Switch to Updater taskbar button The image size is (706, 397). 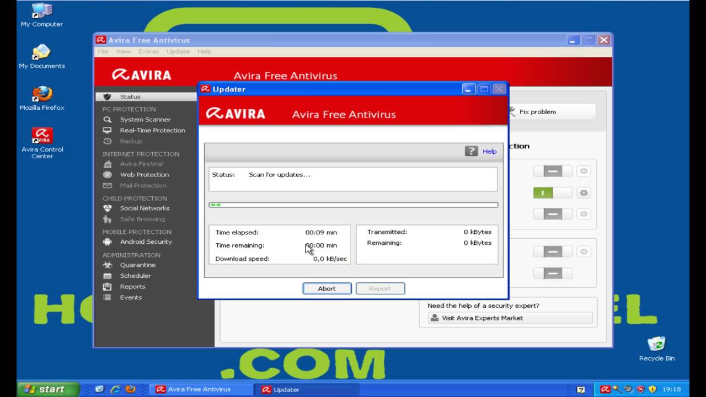[x=308, y=389]
